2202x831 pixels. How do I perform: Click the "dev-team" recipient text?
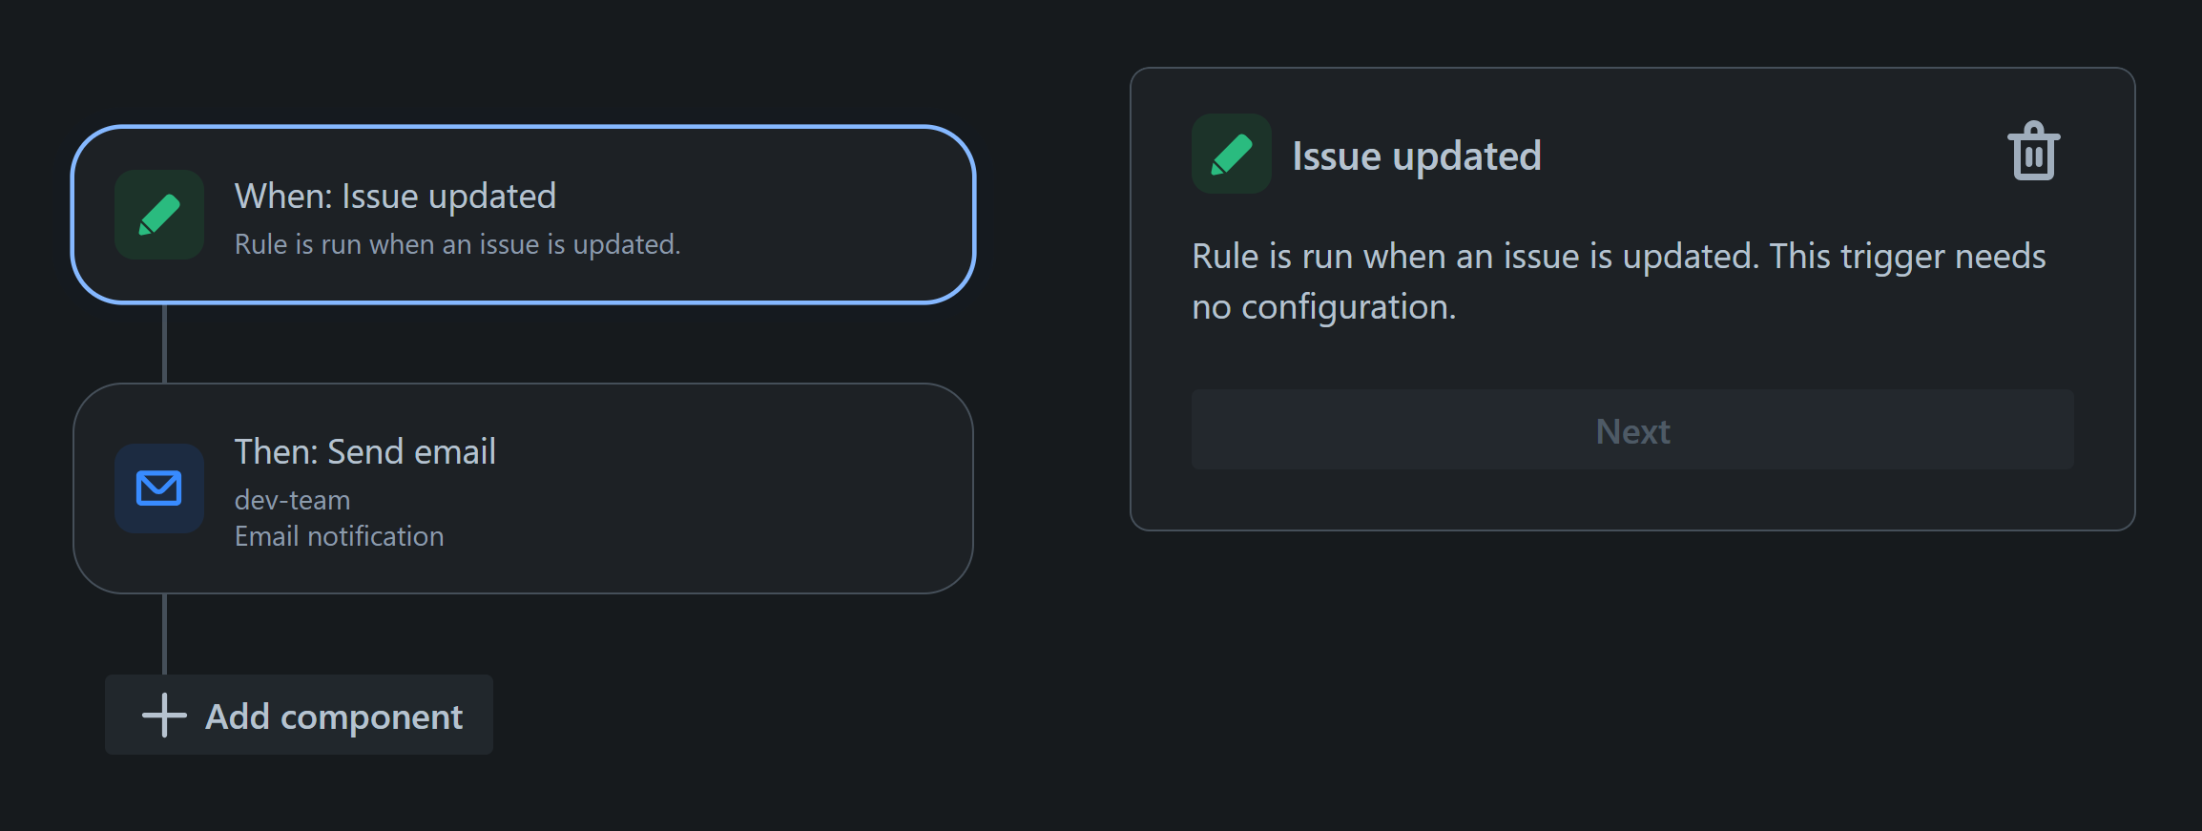point(292,500)
